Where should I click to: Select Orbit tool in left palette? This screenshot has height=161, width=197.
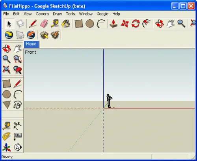coord(7,49)
